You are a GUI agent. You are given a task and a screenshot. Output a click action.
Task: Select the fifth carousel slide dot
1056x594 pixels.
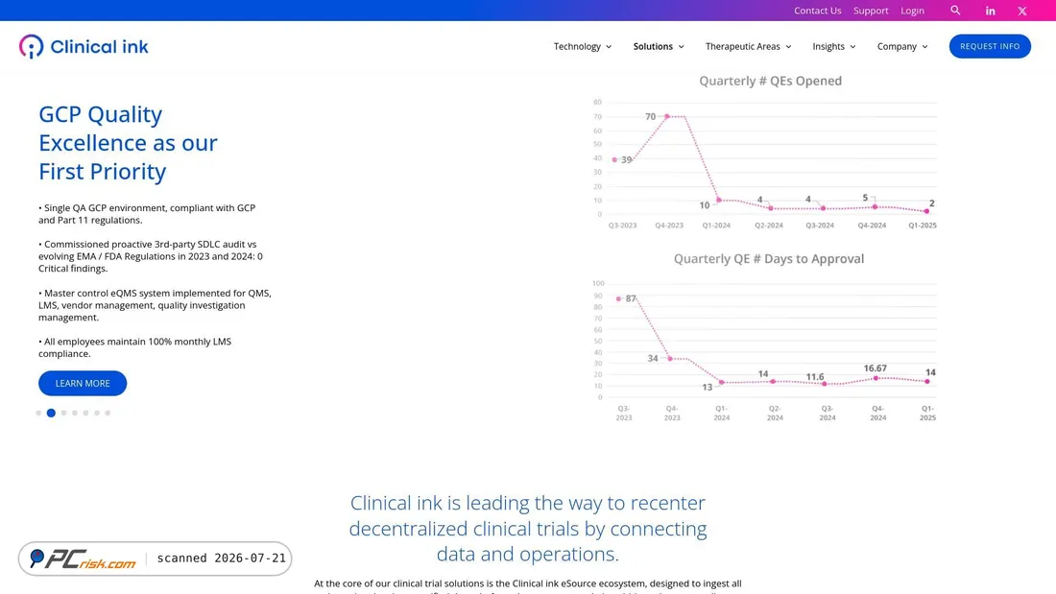(85, 413)
